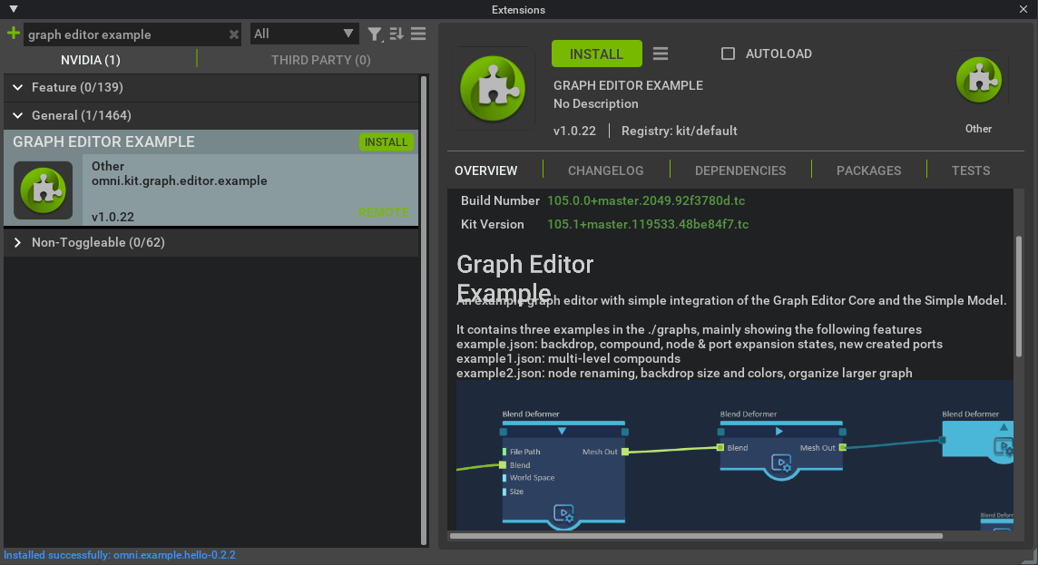The height and width of the screenshot is (565, 1038).
Task: Clear the search field with the X icon
Action: point(234,34)
